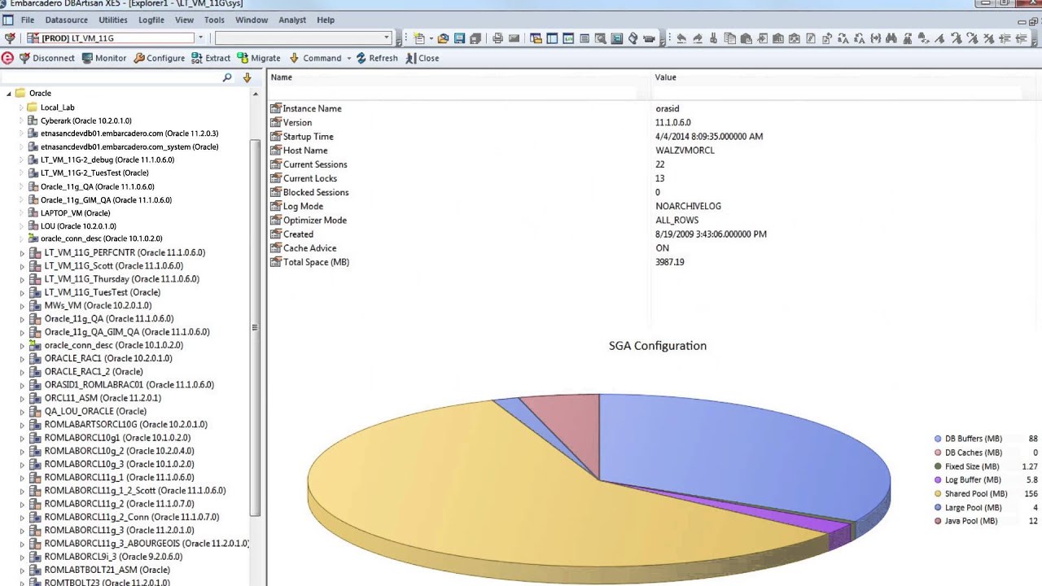Expand the ORACLE_RAC1 node
This screenshot has width=1042, height=586.
[x=22, y=359]
